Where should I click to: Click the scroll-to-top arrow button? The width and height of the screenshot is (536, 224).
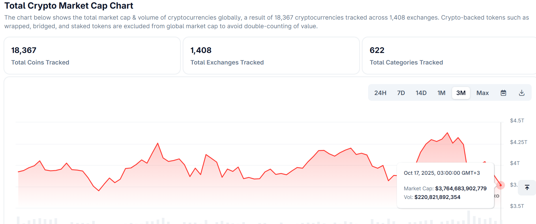tap(527, 188)
